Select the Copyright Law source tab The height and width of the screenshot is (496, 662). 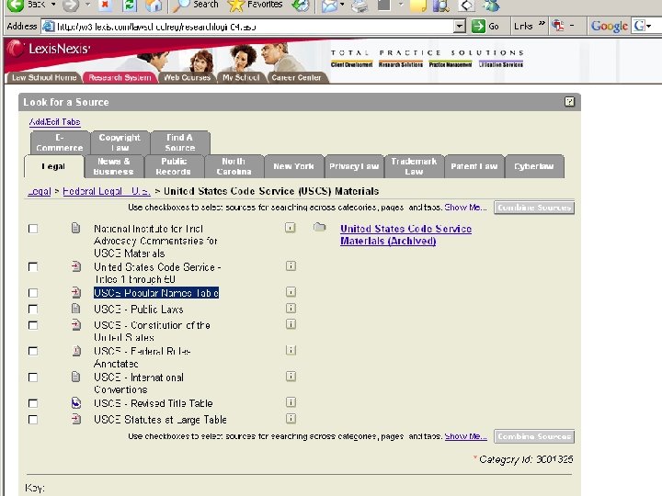click(x=120, y=142)
